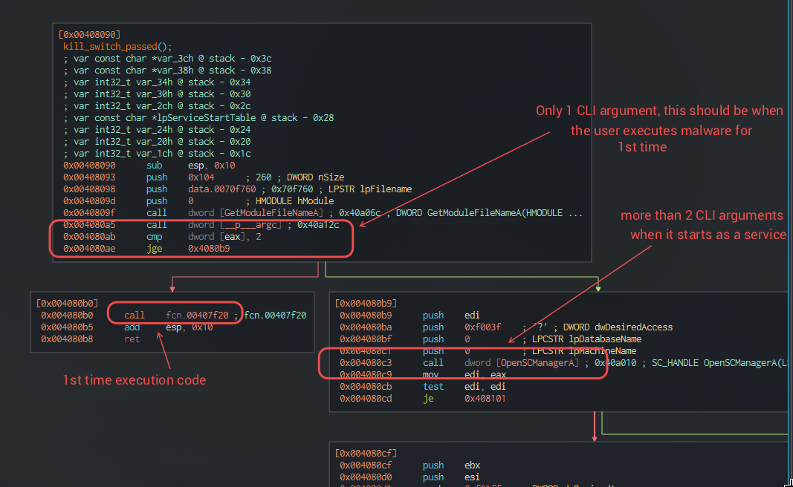Click the DWORD nSize comment
The image size is (793, 487).
(316, 177)
